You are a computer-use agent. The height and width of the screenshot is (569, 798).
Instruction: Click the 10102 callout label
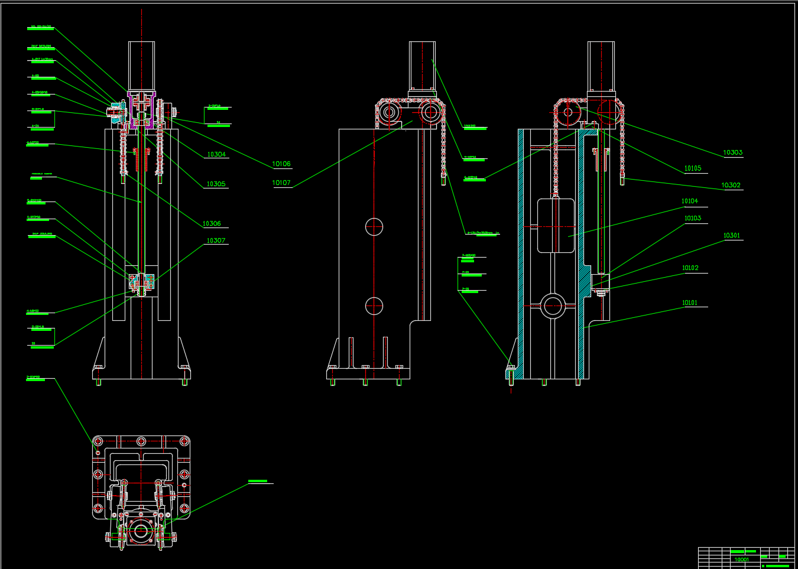click(690, 268)
